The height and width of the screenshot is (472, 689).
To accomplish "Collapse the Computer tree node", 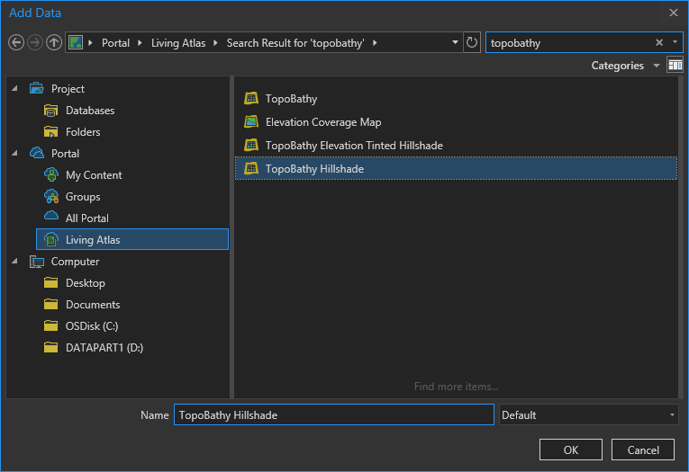I will [x=15, y=262].
